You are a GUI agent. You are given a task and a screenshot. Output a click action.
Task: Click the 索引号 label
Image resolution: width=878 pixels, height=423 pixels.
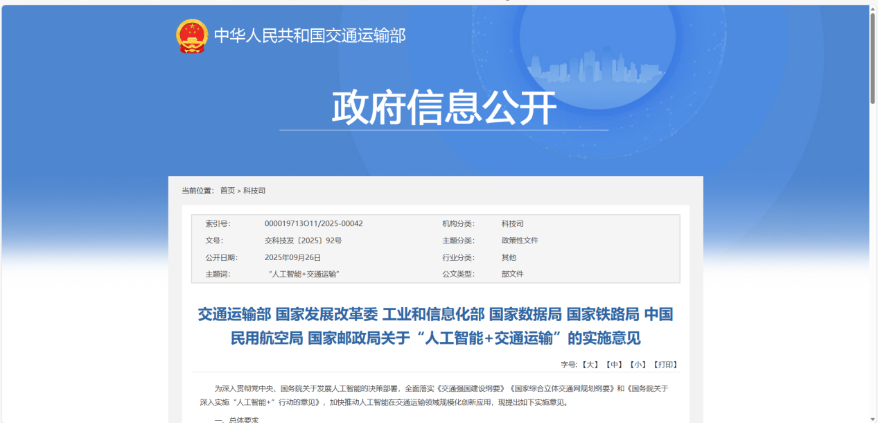coord(218,224)
